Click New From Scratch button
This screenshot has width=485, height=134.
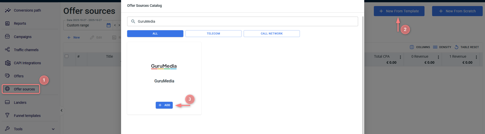click(x=457, y=11)
